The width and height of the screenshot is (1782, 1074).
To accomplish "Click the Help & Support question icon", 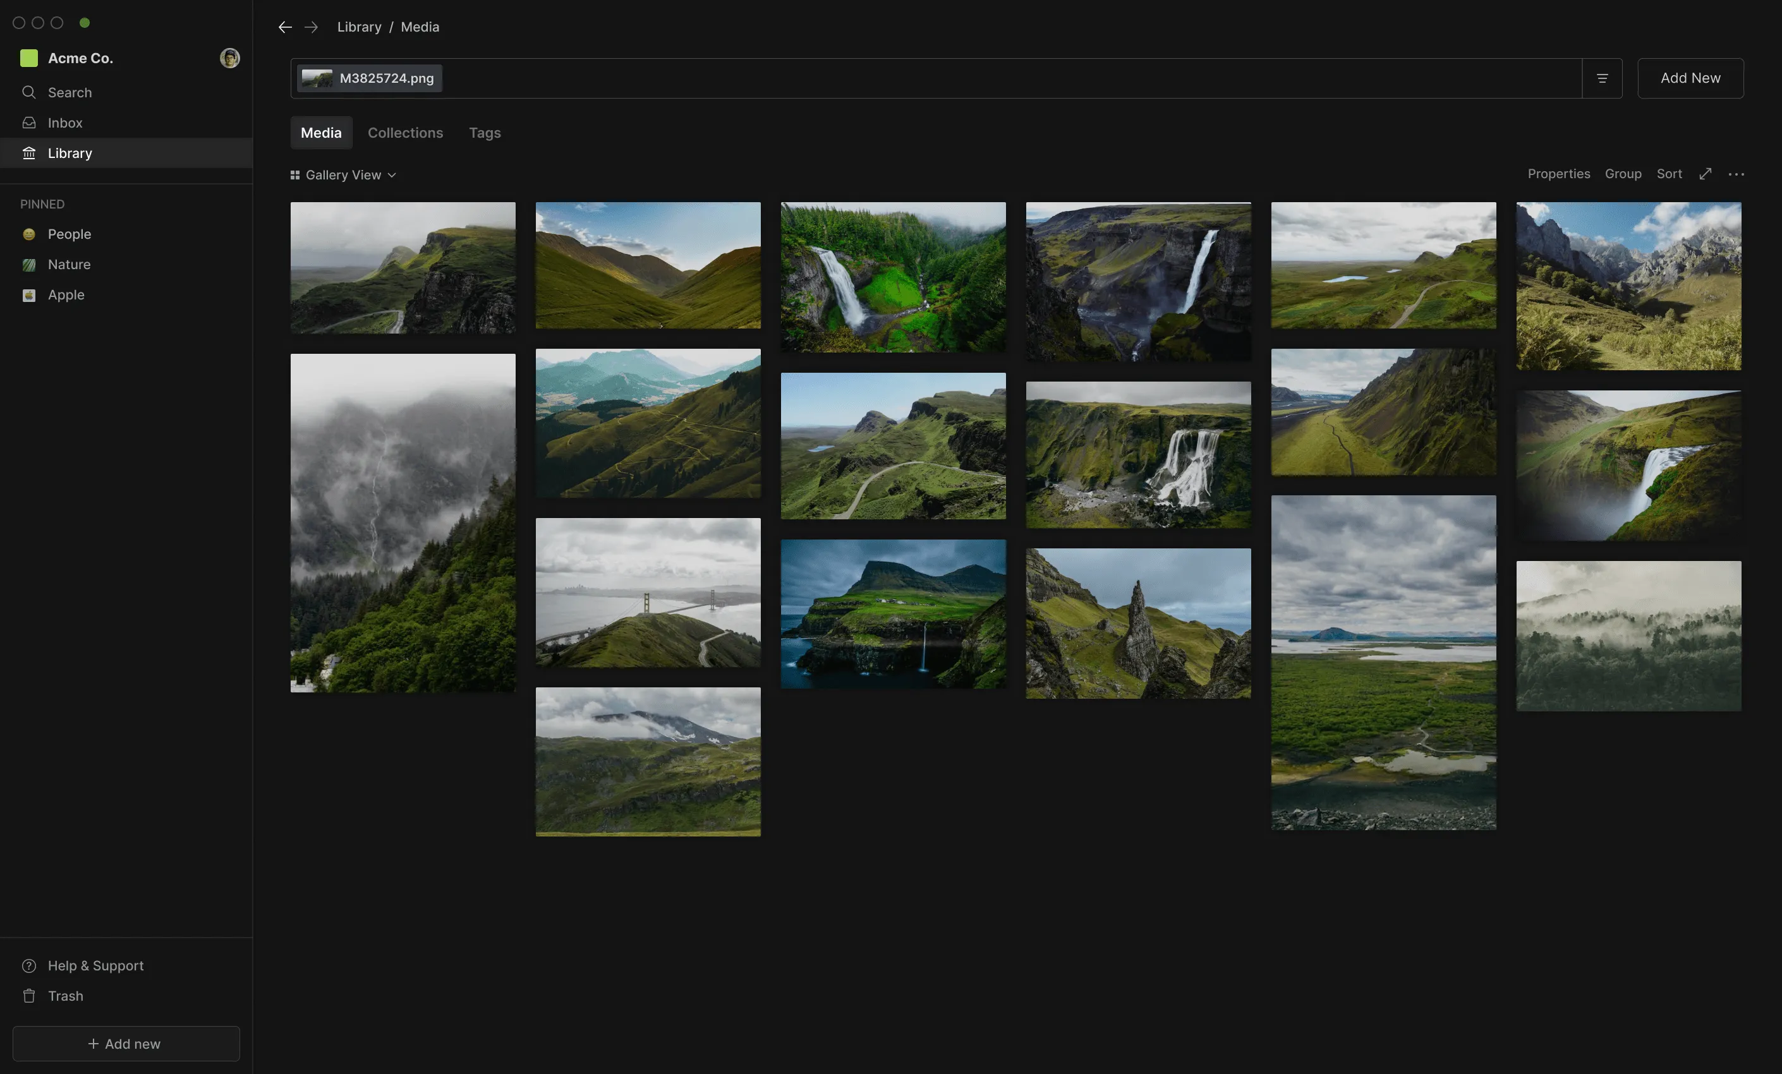I will (29, 965).
